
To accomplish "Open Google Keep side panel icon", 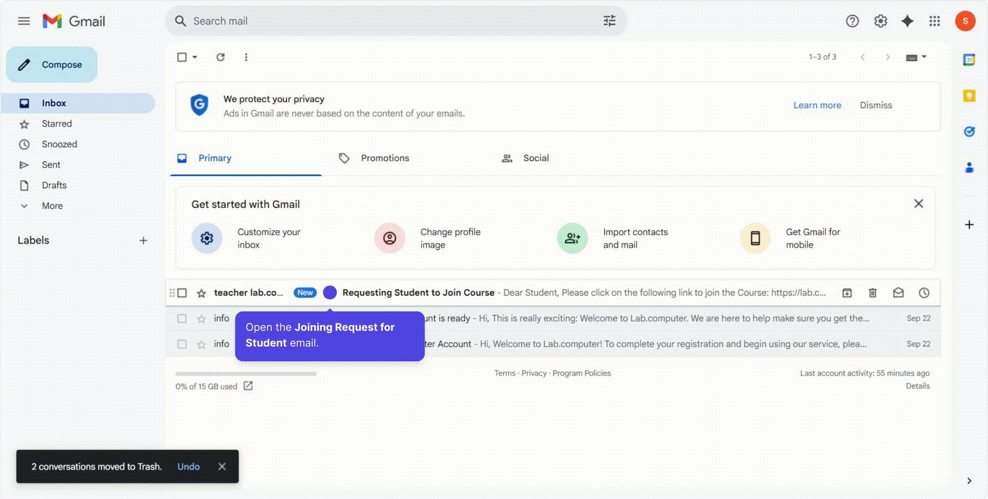I will (969, 96).
